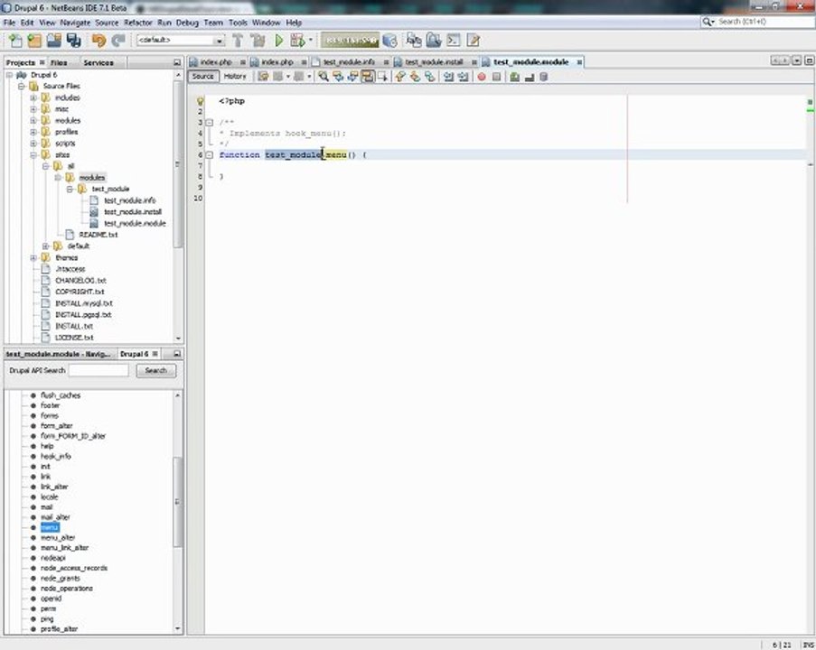Select nodeapi in hooks list
816x650 pixels.
[53, 558]
